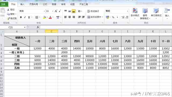Open the number format dropdown (常规)
Viewport: 172px width, 97px height.
[x=127, y=11]
